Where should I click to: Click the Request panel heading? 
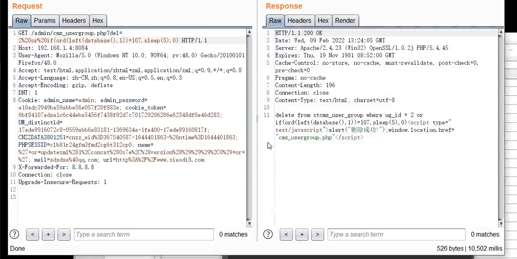coord(27,6)
